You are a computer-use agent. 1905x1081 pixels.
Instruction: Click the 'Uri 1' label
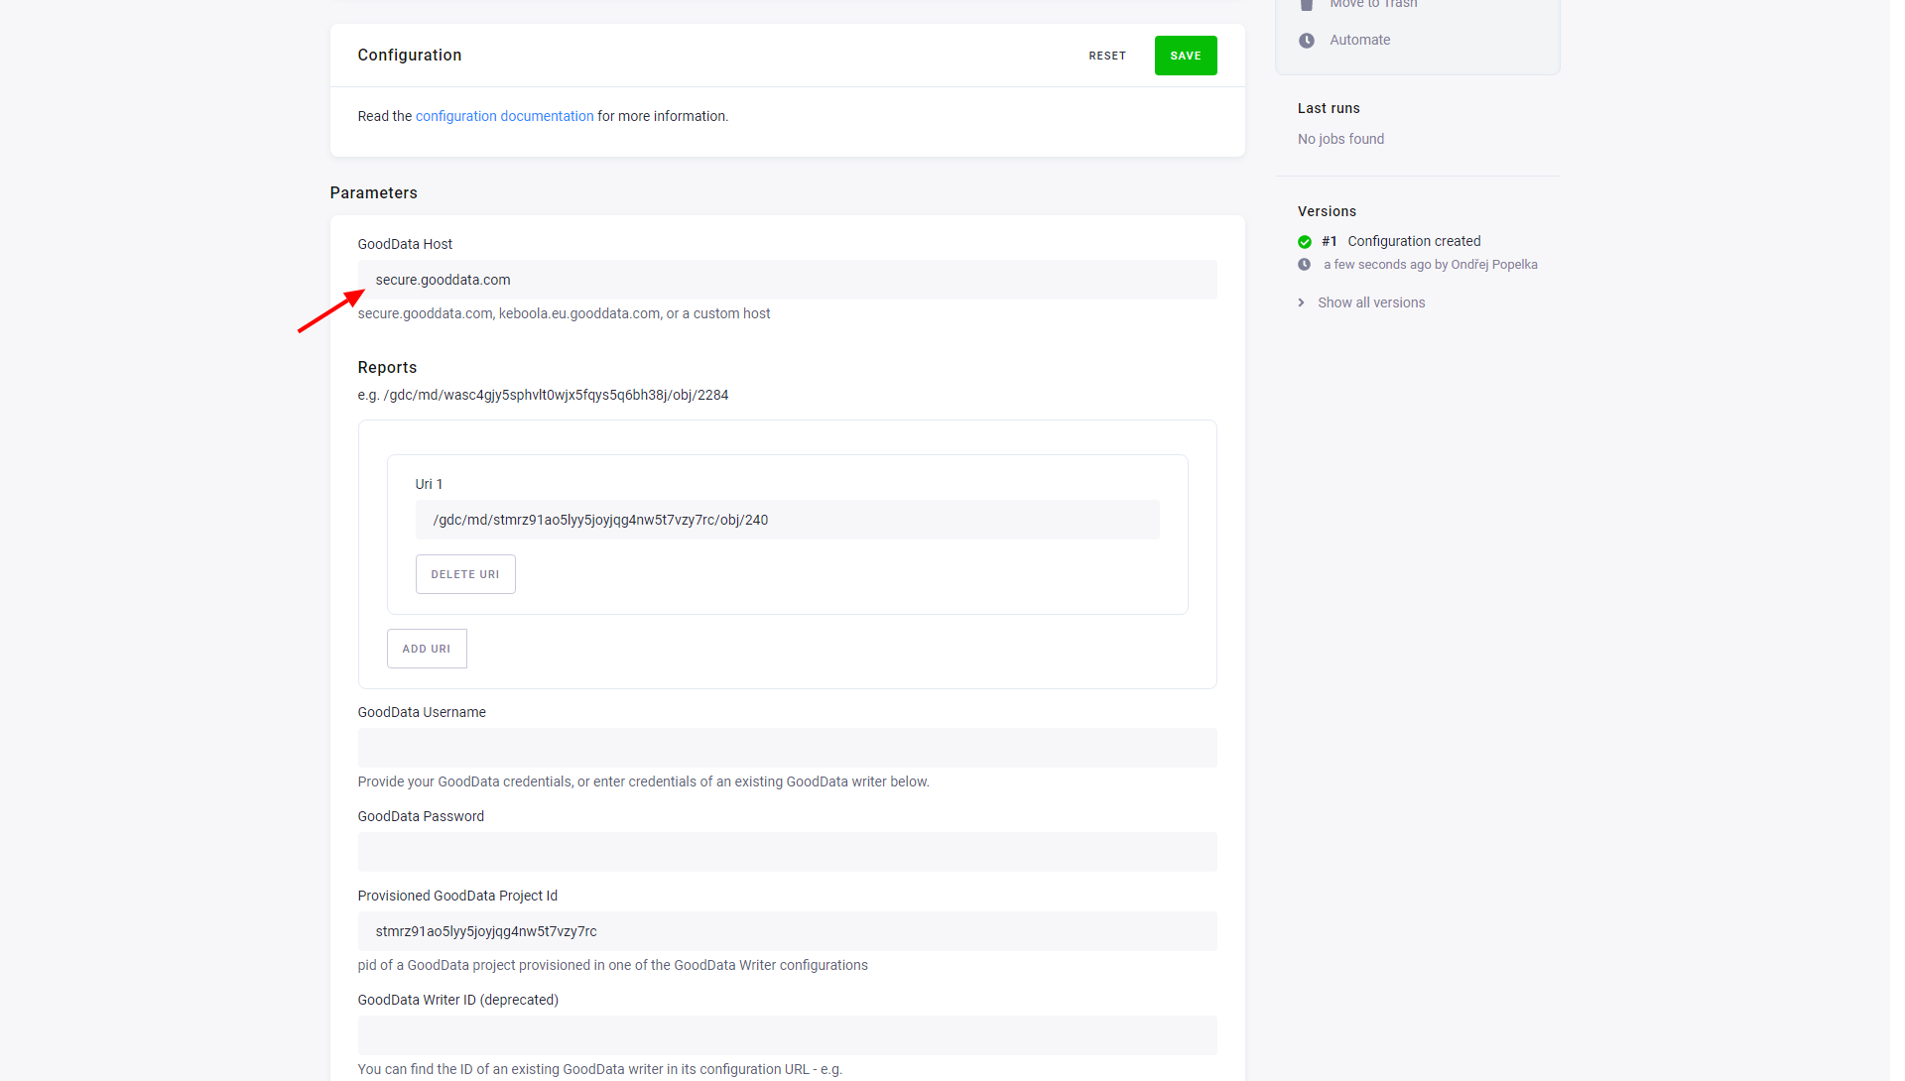tap(429, 484)
